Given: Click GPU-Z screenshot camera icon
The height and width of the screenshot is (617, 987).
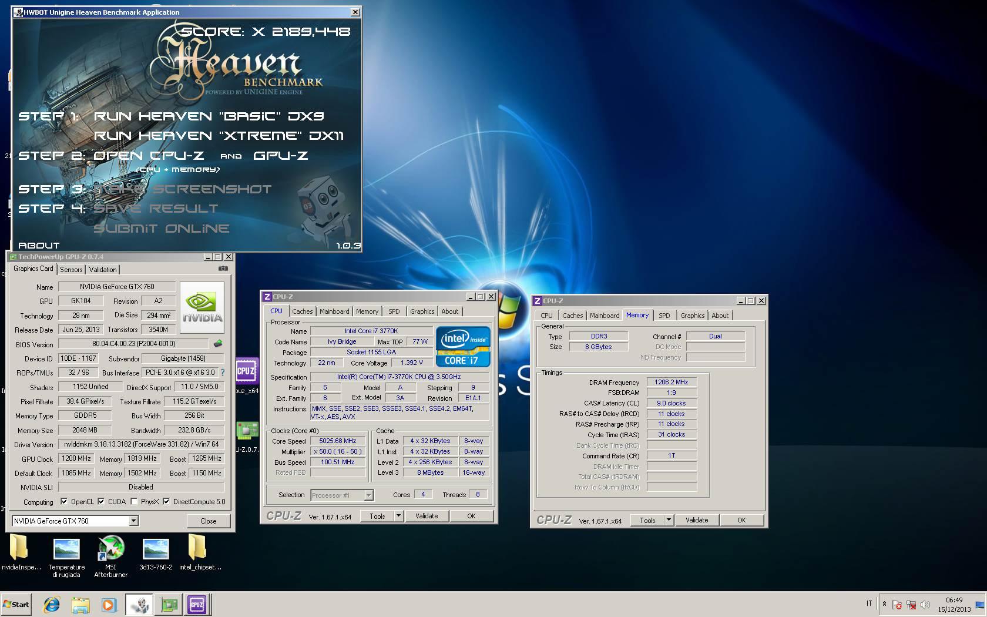Looking at the screenshot, I should coord(223,269).
